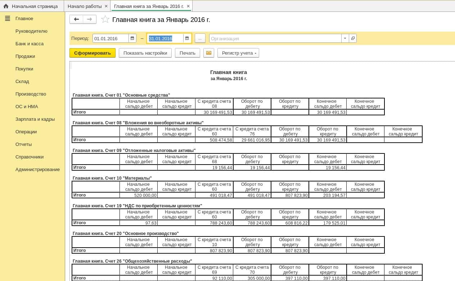Open the sections hamburger menu icon
The width and height of the screenshot is (455, 281).
click(8, 18)
